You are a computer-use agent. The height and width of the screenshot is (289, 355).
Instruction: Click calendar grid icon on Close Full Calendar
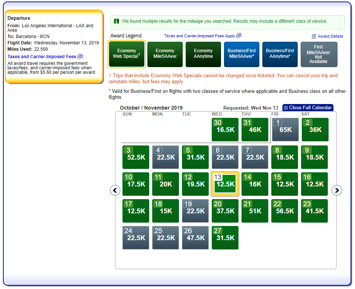tap(286, 108)
